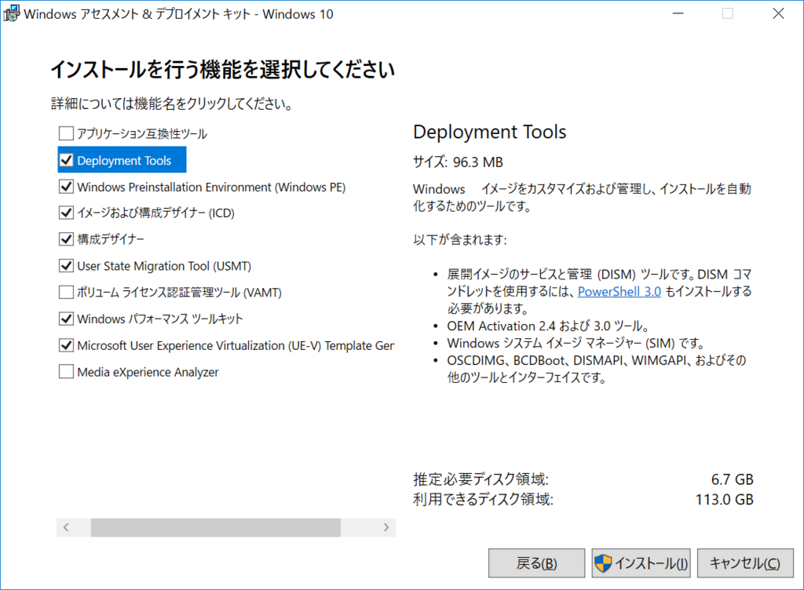This screenshot has width=804, height=590.
Task: Select ボリューム ライセンス認証管理ツール (VAMT) label
Action: [180, 293]
